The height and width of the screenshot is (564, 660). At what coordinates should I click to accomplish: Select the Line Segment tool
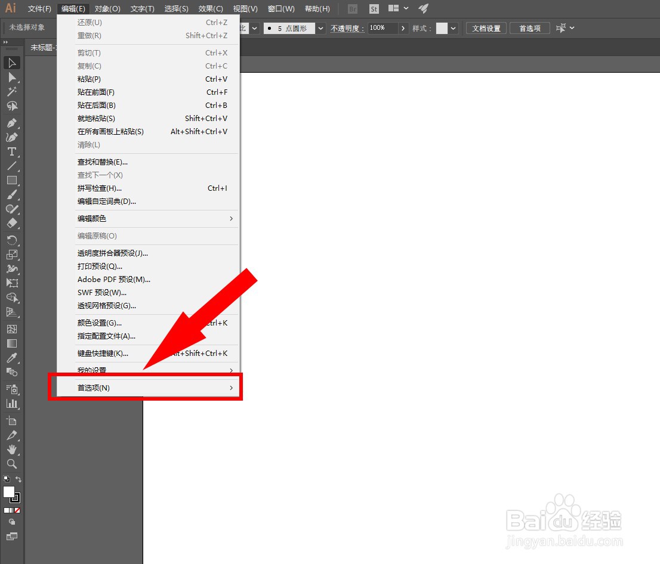12,166
